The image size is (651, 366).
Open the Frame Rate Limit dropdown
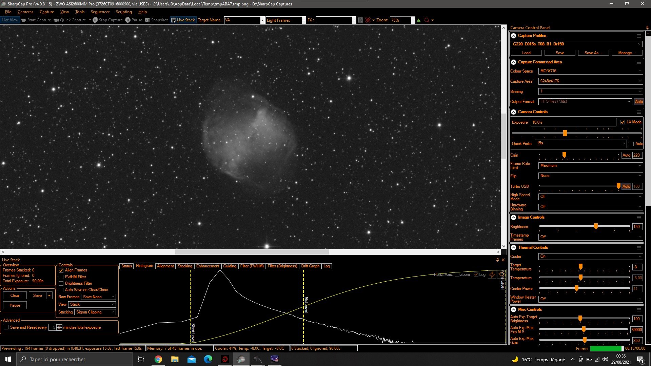click(x=590, y=166)
